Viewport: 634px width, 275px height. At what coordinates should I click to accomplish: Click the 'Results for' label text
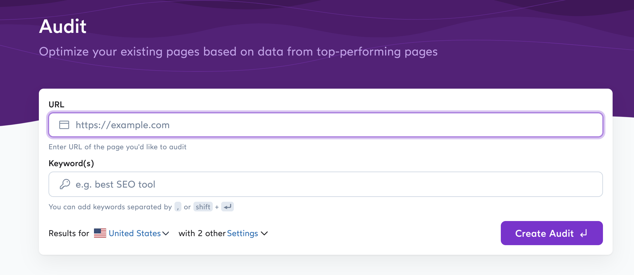[69, 233]
